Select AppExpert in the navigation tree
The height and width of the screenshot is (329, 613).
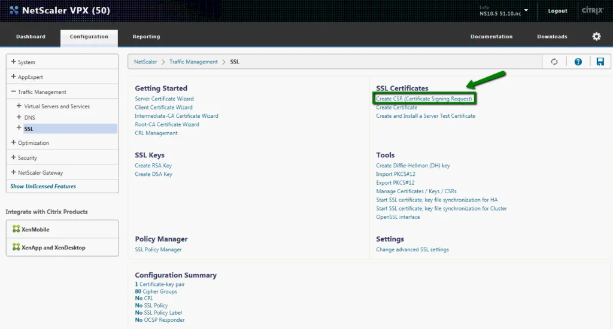pos(30,77)
